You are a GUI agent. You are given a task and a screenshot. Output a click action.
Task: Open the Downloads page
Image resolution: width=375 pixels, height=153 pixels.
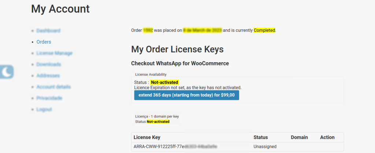pyautogui.click(x=49, y=64)
